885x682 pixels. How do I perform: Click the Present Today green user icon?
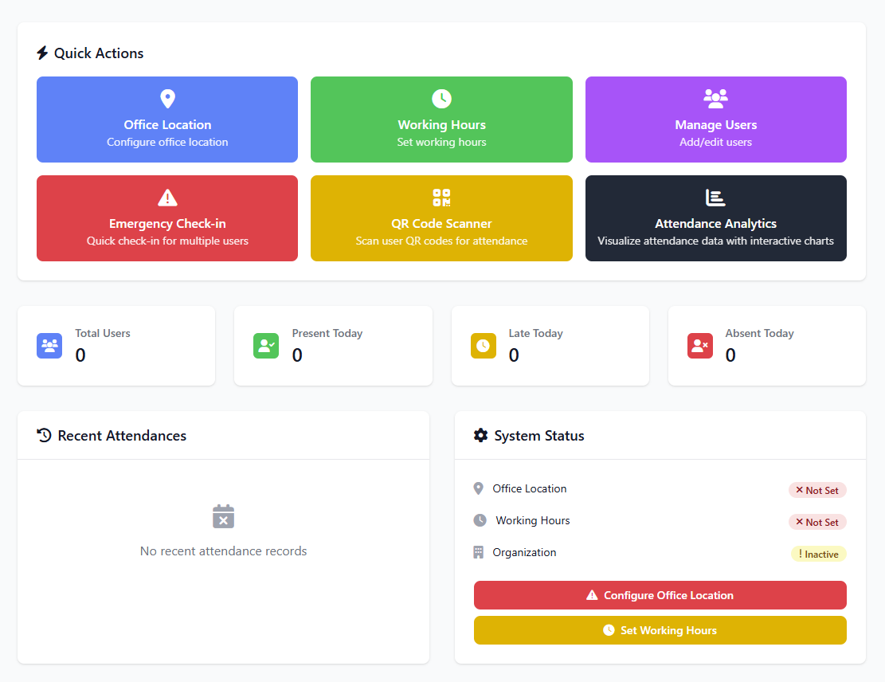(x=266, y=345)
